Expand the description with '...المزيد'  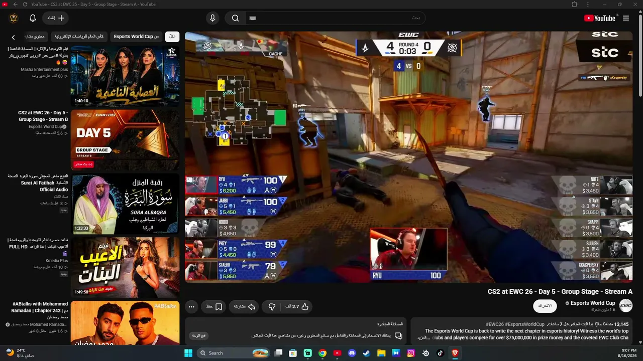point(424,337)
